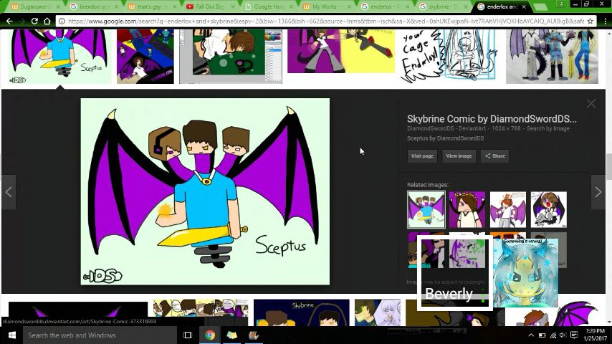Click the Search the web and Windows box
The image size is (612, 344).
[x=100, y=335]
